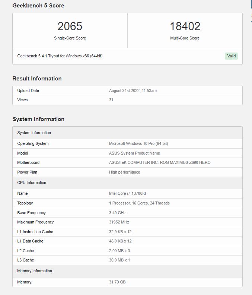Click the L2 Cache label

26,251
